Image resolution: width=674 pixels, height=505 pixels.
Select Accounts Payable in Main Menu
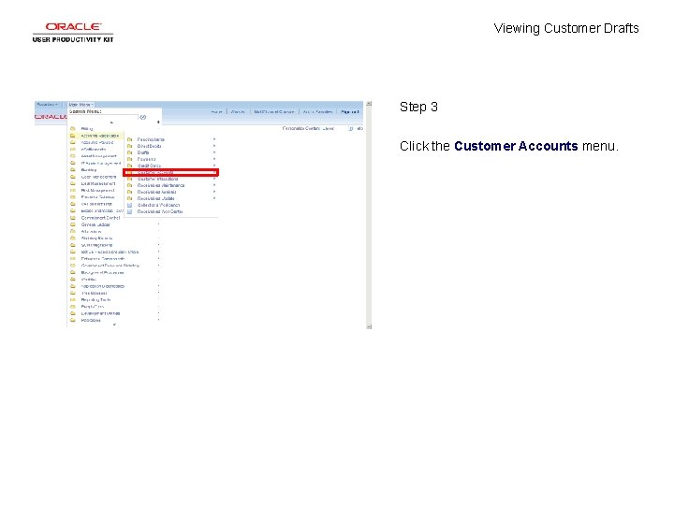(97, 142)
